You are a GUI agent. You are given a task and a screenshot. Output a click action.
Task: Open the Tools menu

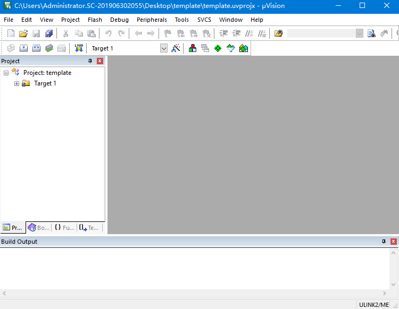tap(182, 20)
